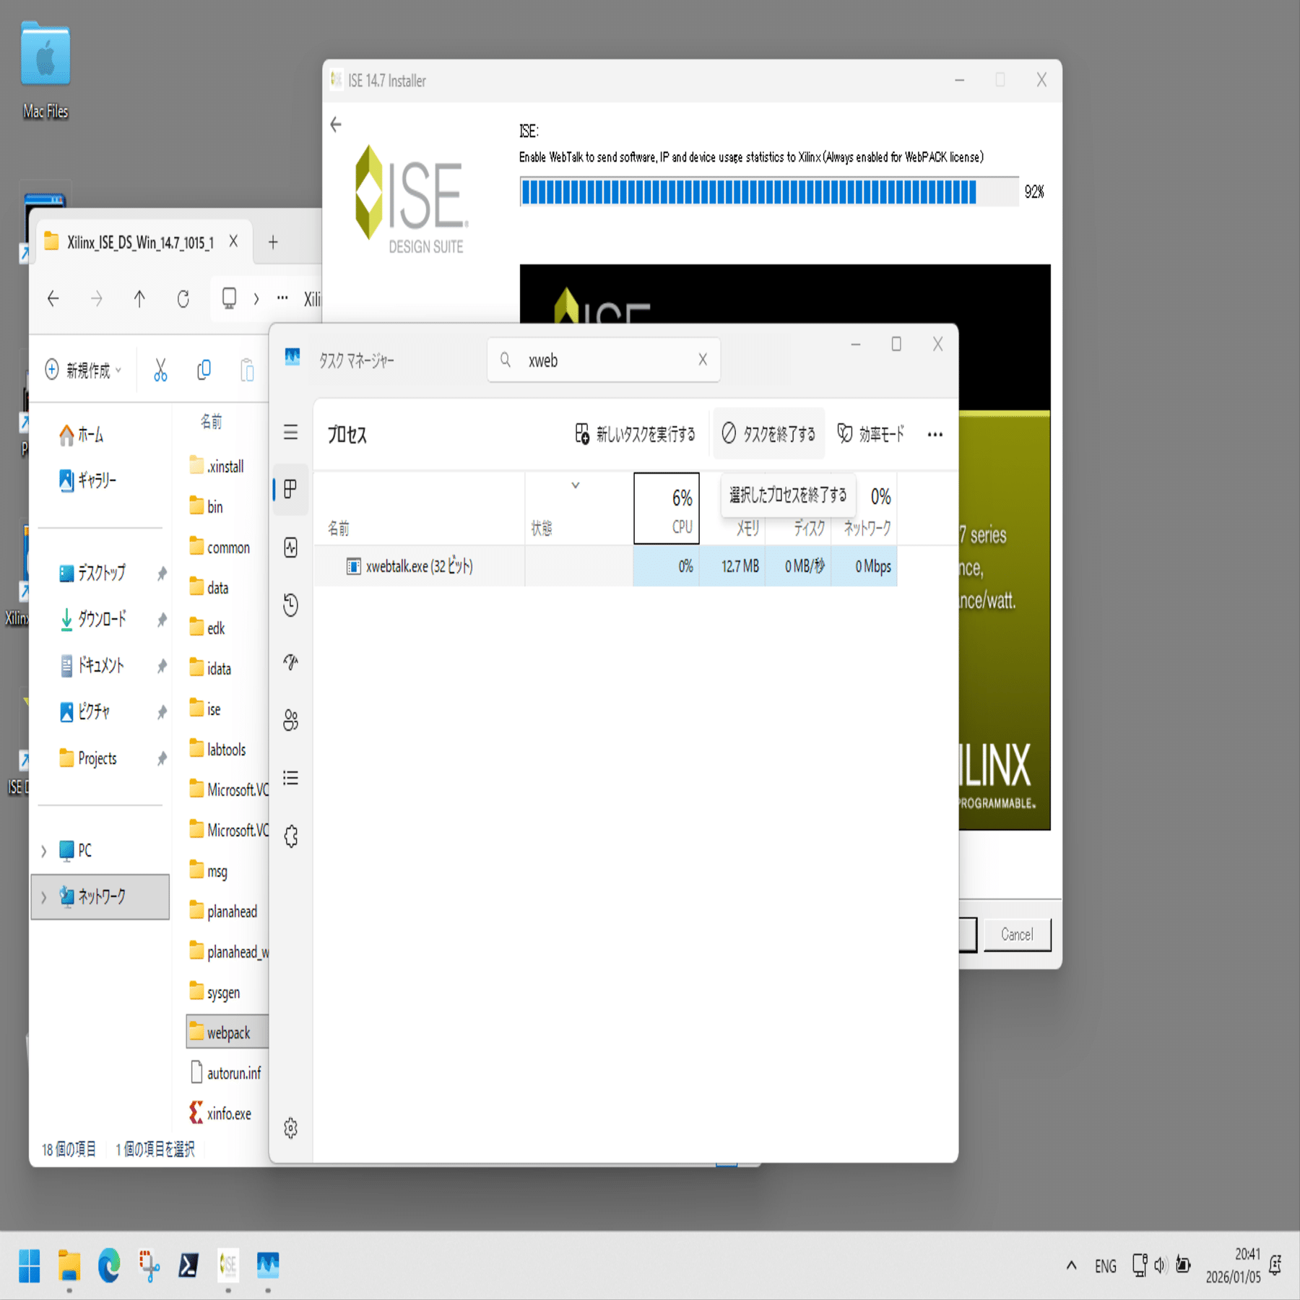This screenshot has width=1300, height=1300.
Task: Click the 効率モード button
Action: click(871, 434)
